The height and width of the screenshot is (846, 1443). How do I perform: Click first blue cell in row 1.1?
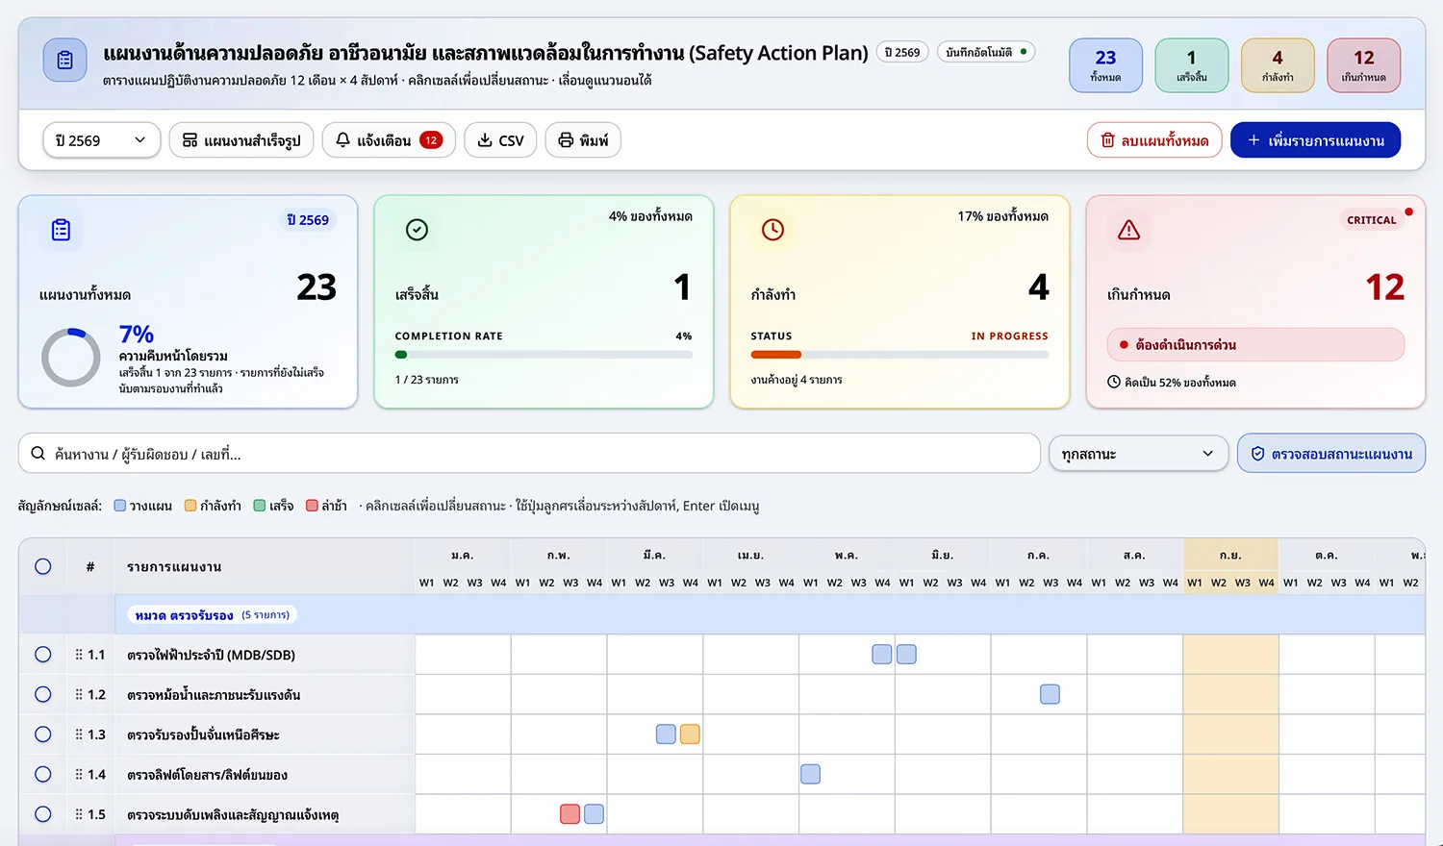click(882, 655)
